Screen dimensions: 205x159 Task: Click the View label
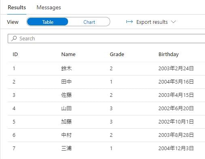pos(13,22)
